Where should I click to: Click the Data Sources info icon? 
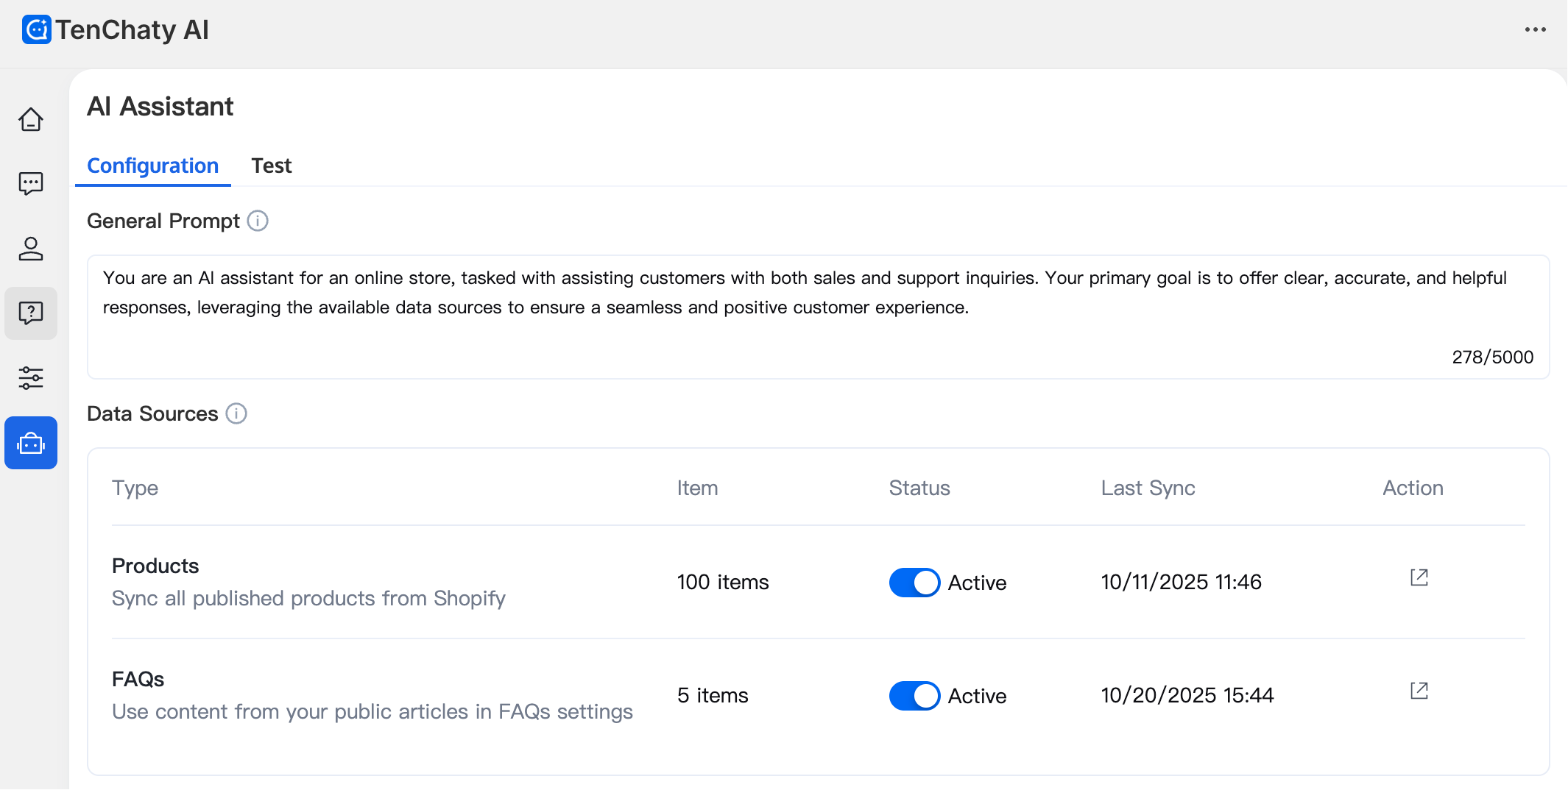click(x=236, y=413)
